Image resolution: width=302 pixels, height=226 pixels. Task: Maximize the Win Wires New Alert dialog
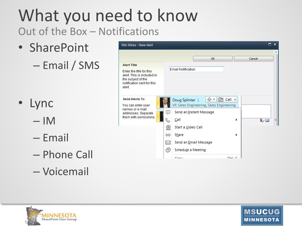point(270,44)
